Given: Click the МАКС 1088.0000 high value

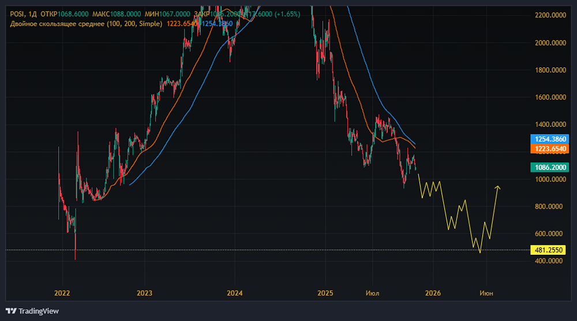Looking at the screenshot, I should coord(117,14).
